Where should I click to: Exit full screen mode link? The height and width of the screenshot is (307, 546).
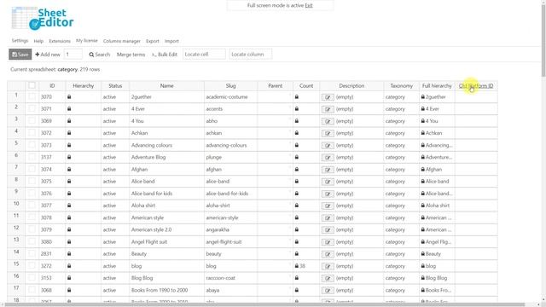click(x=309, y=6)
